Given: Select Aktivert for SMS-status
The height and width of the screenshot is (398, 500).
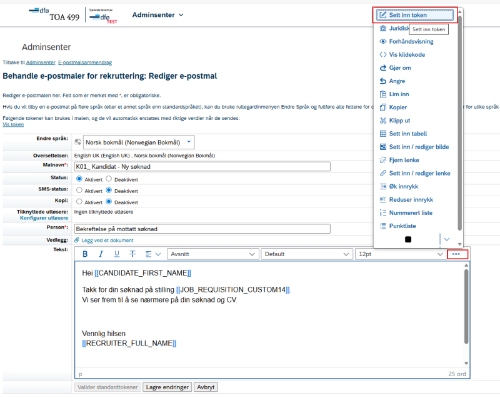Looking at the screenshot, I should point(79,190).
